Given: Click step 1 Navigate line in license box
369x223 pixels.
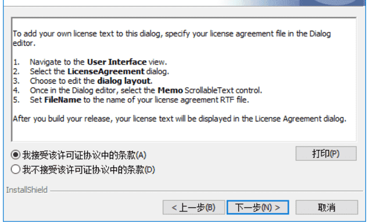Looking at the screenshot, I should pyautogui.click(x=90, y=62).
